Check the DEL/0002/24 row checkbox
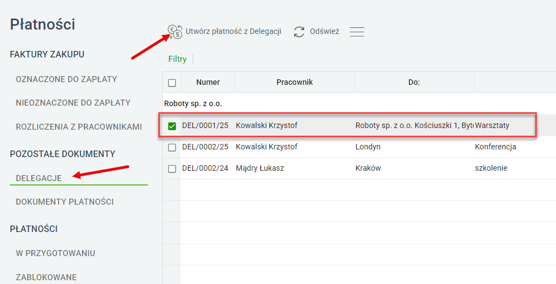The image size is (556, 284). tap(172, 169)
